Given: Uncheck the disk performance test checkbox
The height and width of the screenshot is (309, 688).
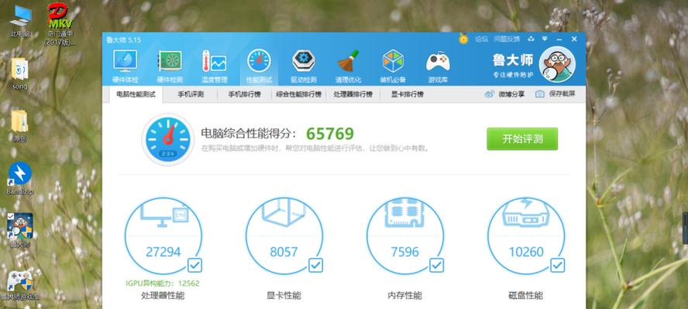Looking at the screenshot, I should click(x=557, y=265).
